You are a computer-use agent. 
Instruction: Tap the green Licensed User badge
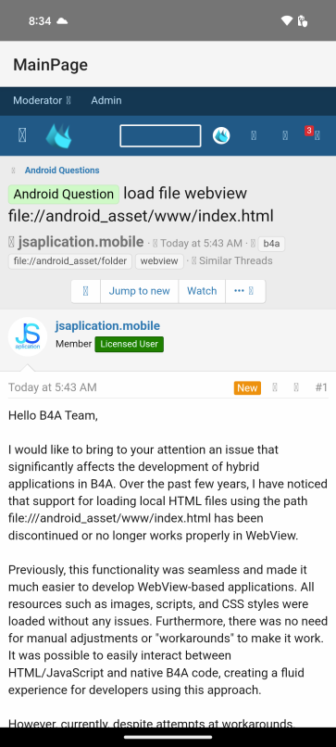(129, 344)
